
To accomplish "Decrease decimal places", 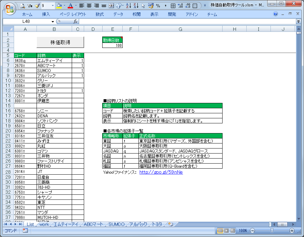I will [188, 6].
